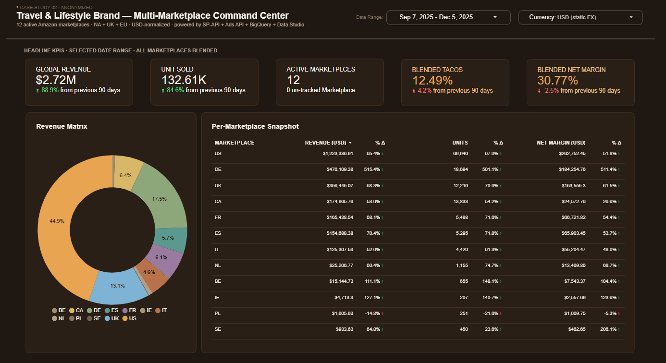Click green up arrow in Unit Sold card
The image size is (666, 363).
tap(163, 90)
